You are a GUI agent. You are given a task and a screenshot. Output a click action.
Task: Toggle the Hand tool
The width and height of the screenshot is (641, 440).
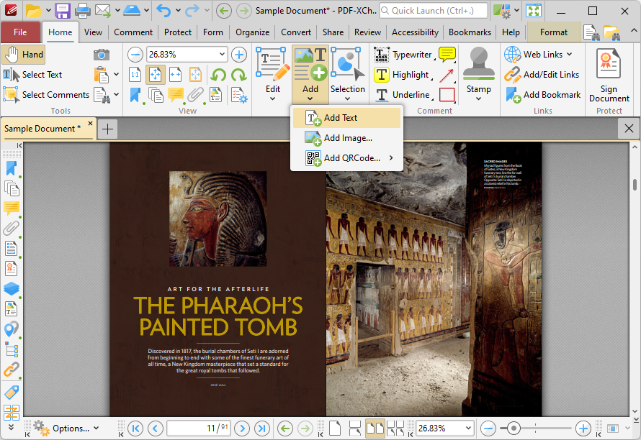[x=23, y=55]
